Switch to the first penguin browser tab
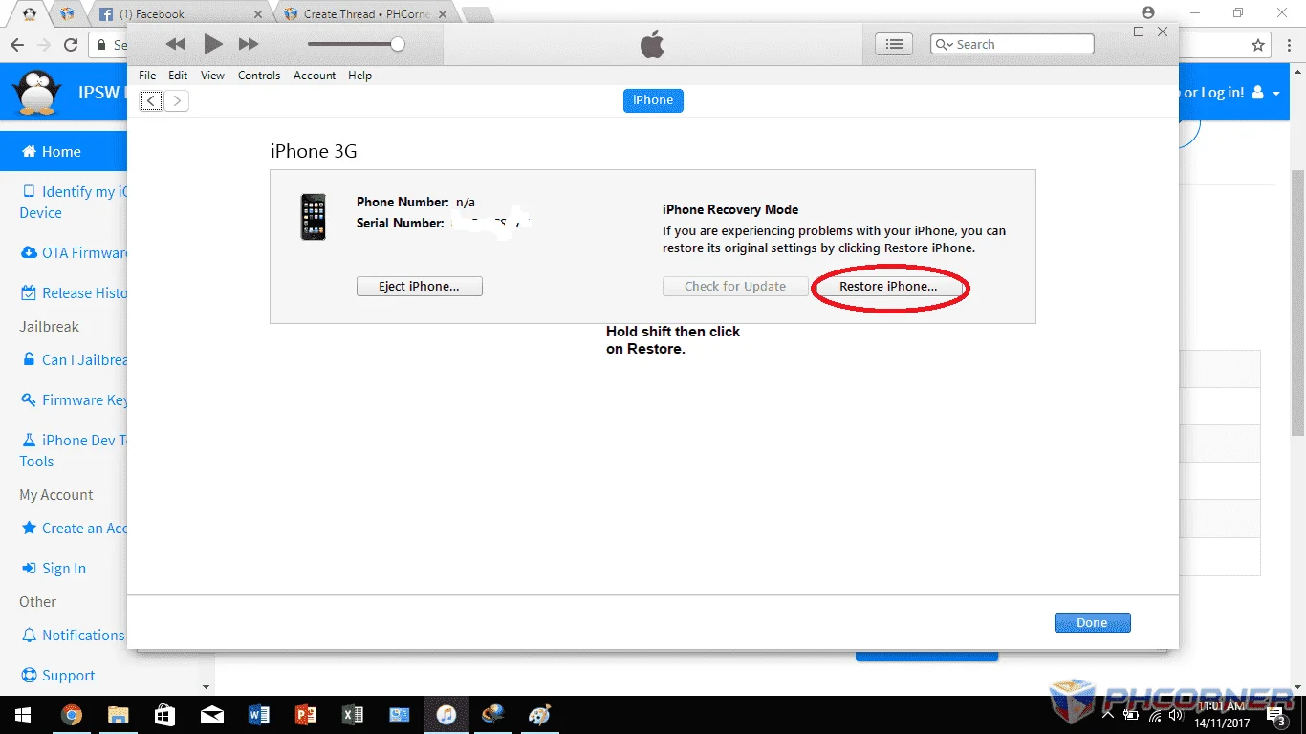 point(31,14)
